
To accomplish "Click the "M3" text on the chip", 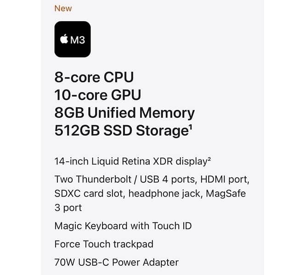I will pos(78,39).
